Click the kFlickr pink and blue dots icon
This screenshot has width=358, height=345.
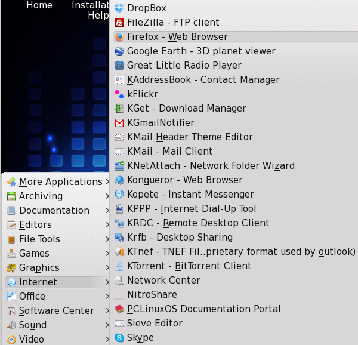point(119,94)
